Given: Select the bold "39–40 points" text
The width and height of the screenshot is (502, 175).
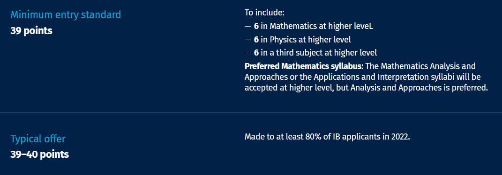Looking at the screenshot, I should [40, 154].
